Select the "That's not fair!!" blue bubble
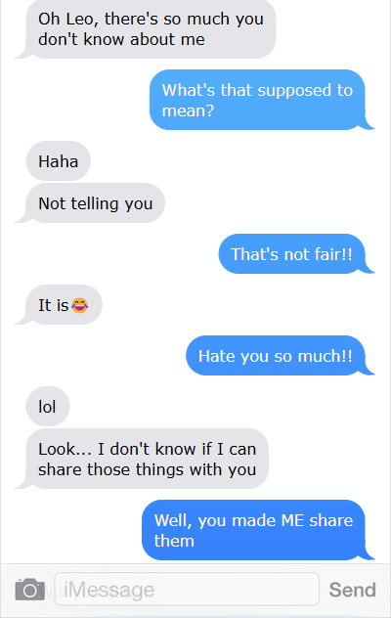391x618 pixels. point(291,254)
